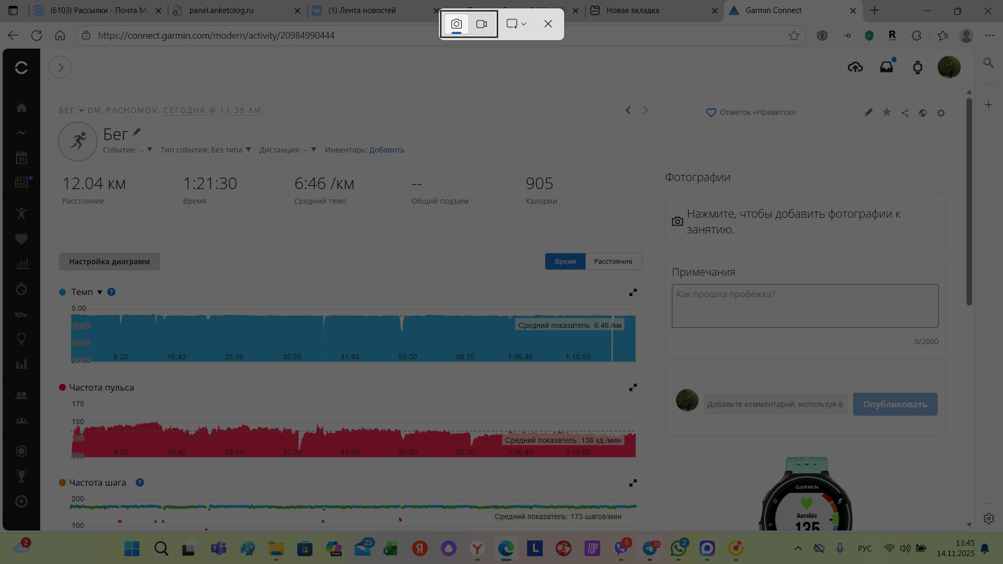Switch charts to Расстояние axis

(x=613, y=262)
